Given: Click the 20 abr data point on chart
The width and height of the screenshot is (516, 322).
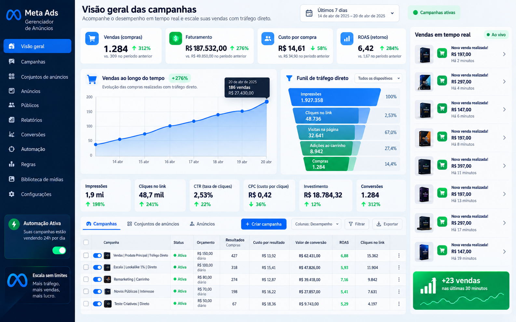Looking at the screenshot, I should coord(267,102).
